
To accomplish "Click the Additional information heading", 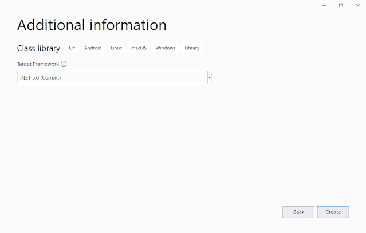I will point(92,25).
